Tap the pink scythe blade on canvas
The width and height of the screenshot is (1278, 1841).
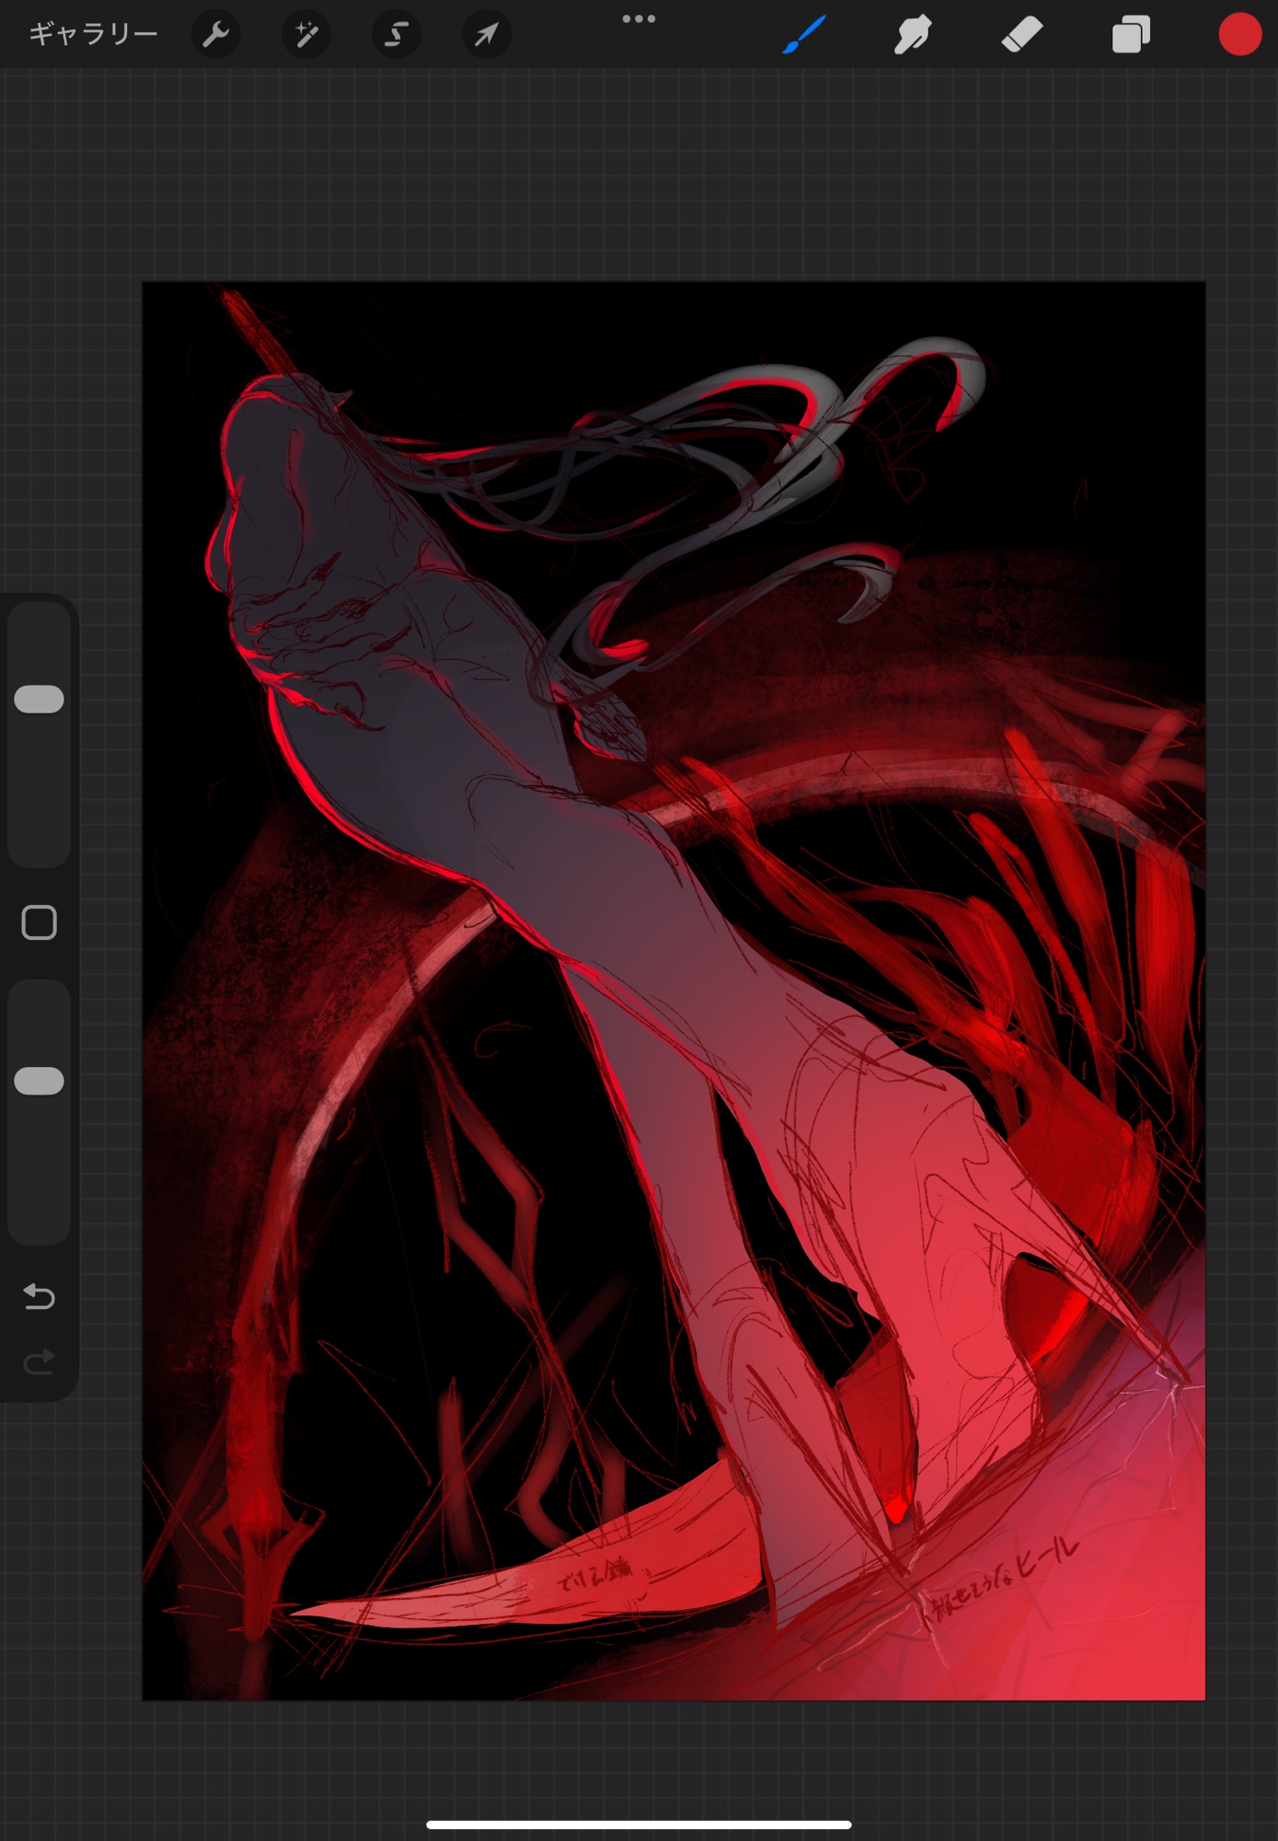552,1583
